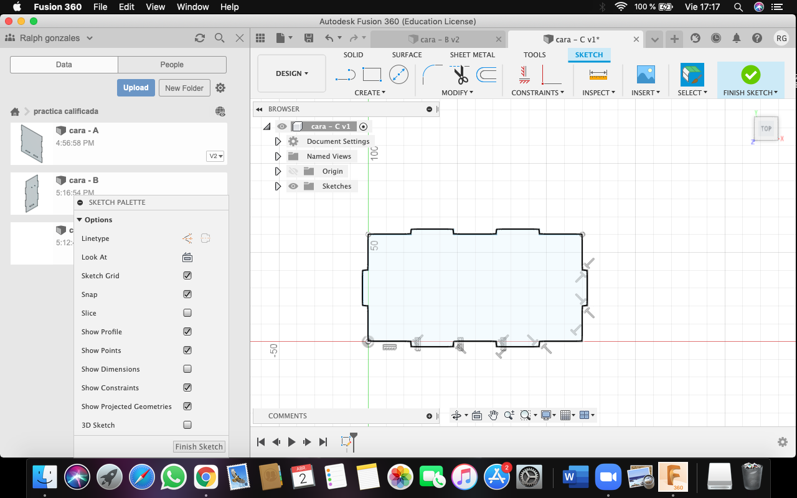Click Finish Sketch in the Sketch Palette
Screen dimensions: 797x498
coord(199,446)
